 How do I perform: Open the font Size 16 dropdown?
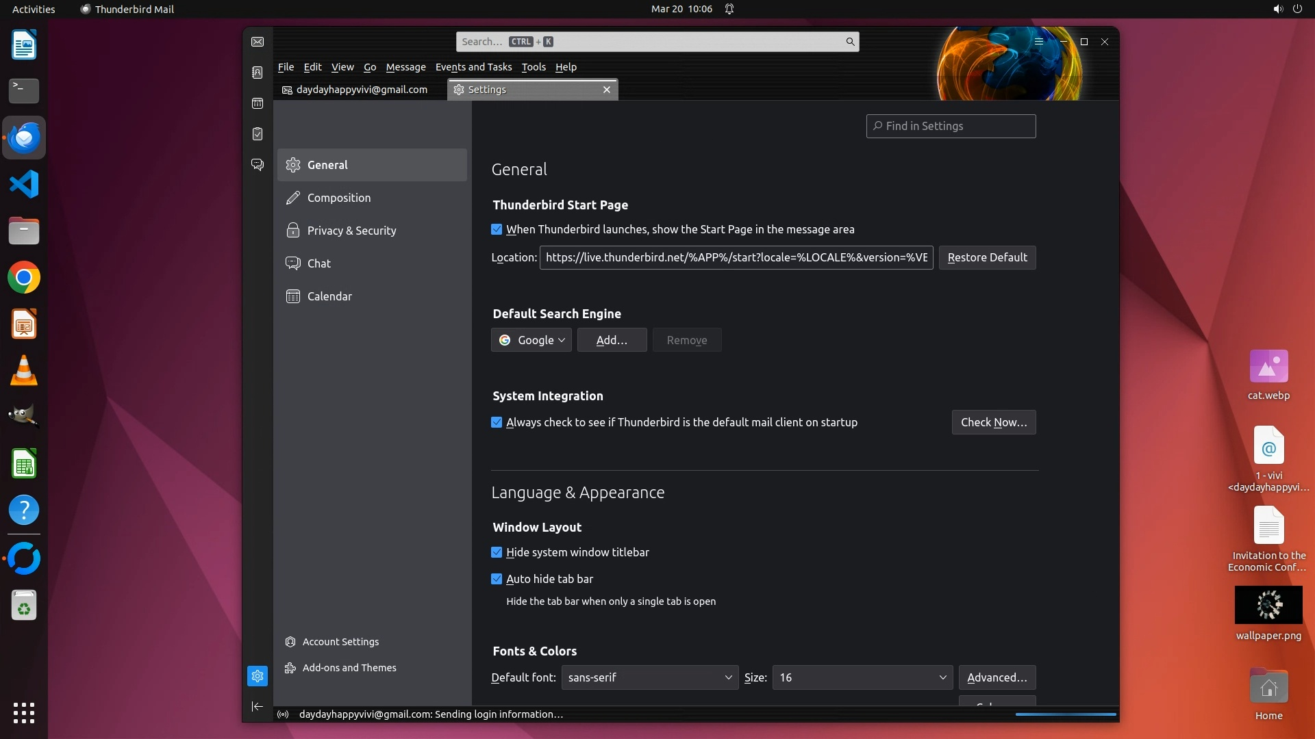tap(862, 677)
